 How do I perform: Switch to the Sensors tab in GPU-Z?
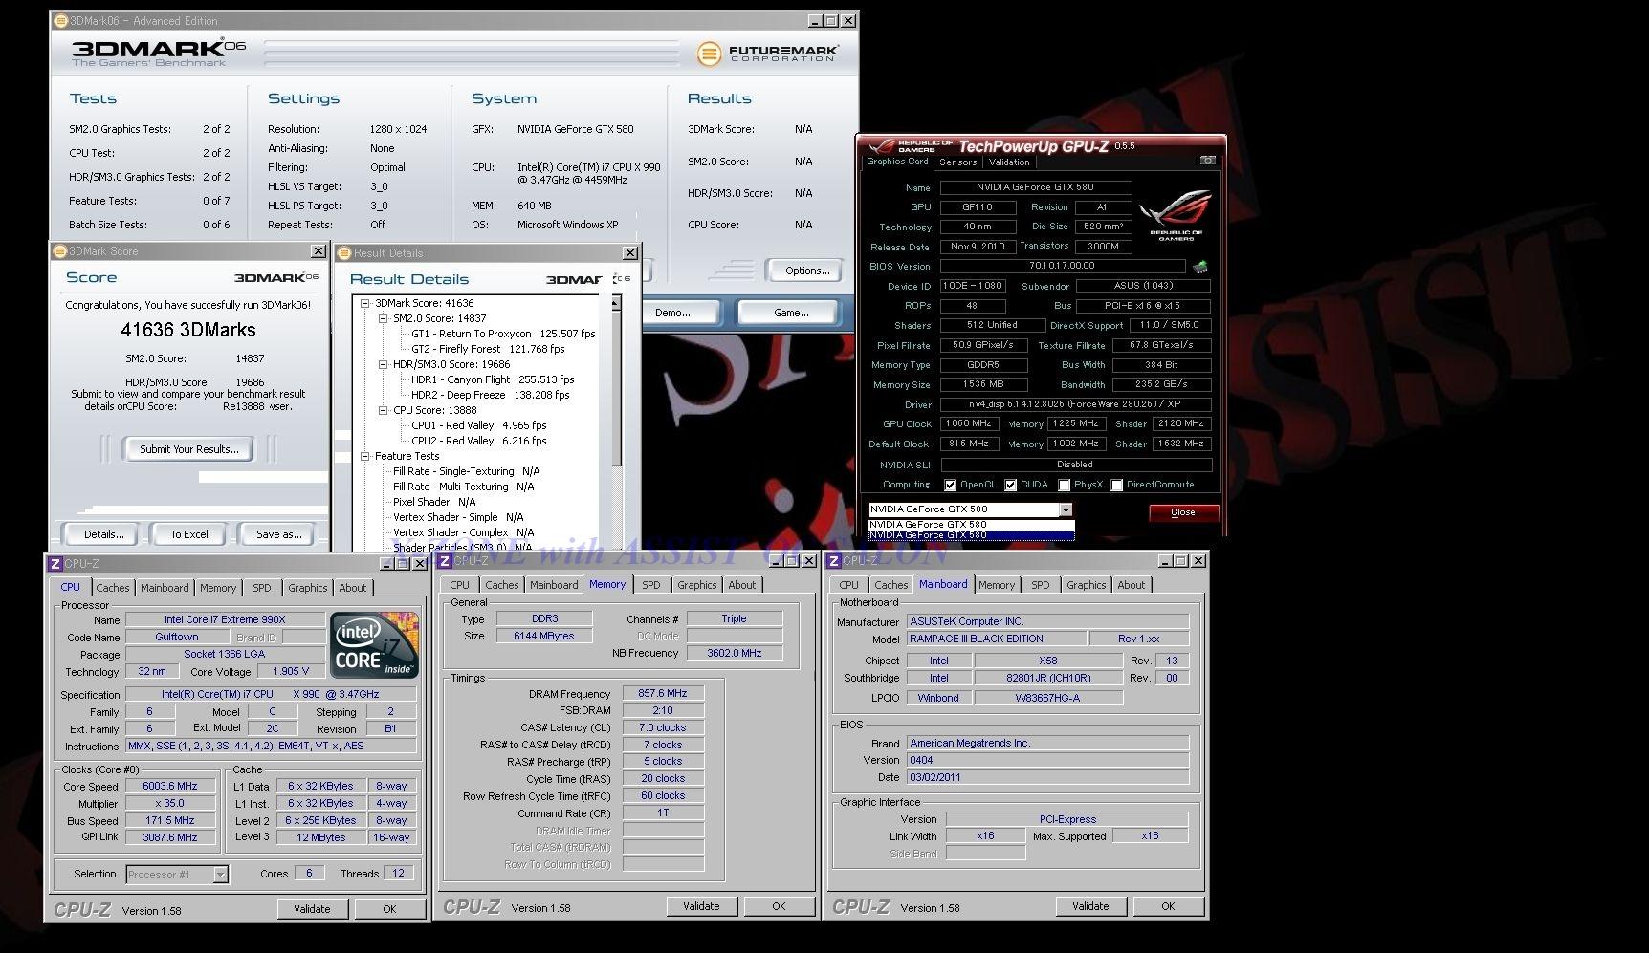(x=957, y=162)
